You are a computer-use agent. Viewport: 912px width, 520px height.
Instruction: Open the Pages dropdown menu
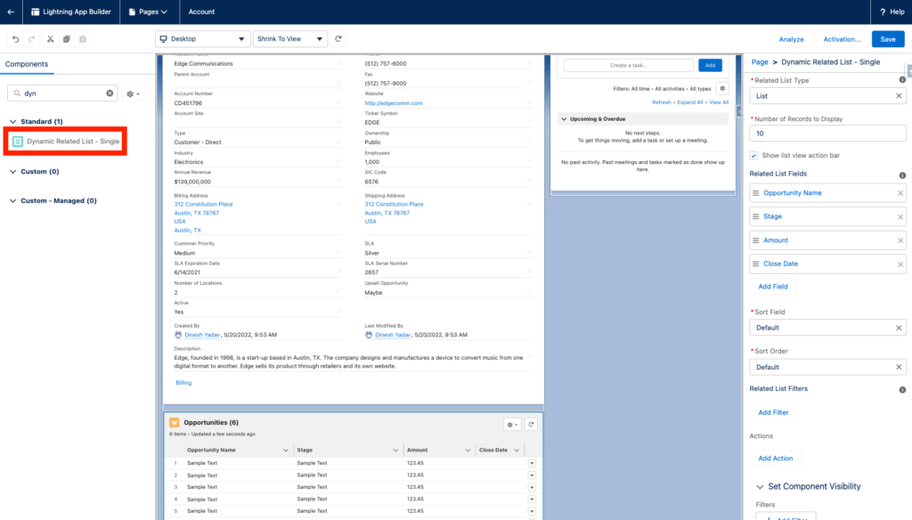pyautogui.click(x=149, y=12)
